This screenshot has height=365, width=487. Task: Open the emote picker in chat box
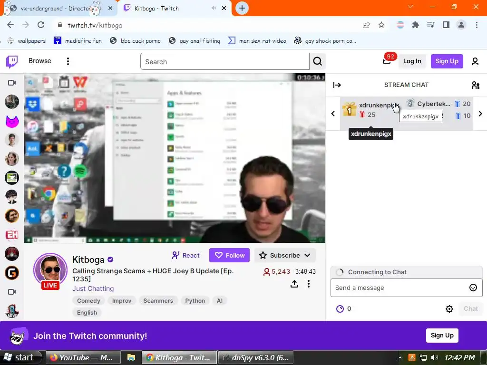(x=473, y=288)
